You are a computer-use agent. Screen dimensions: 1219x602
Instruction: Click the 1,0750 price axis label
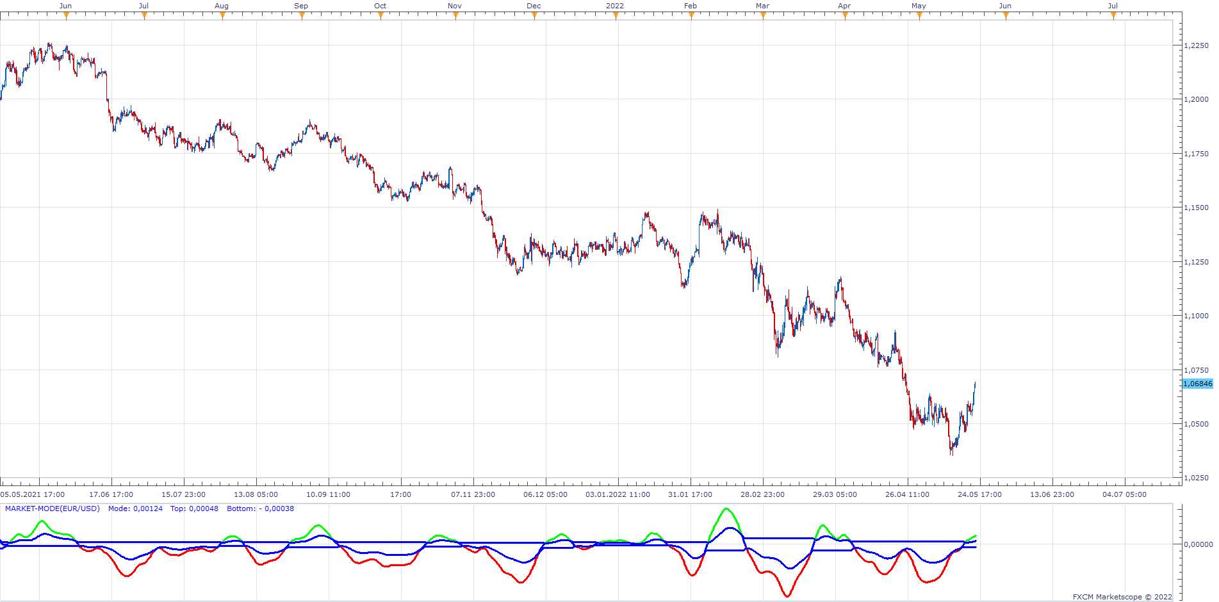click(x=1196, y=370)
